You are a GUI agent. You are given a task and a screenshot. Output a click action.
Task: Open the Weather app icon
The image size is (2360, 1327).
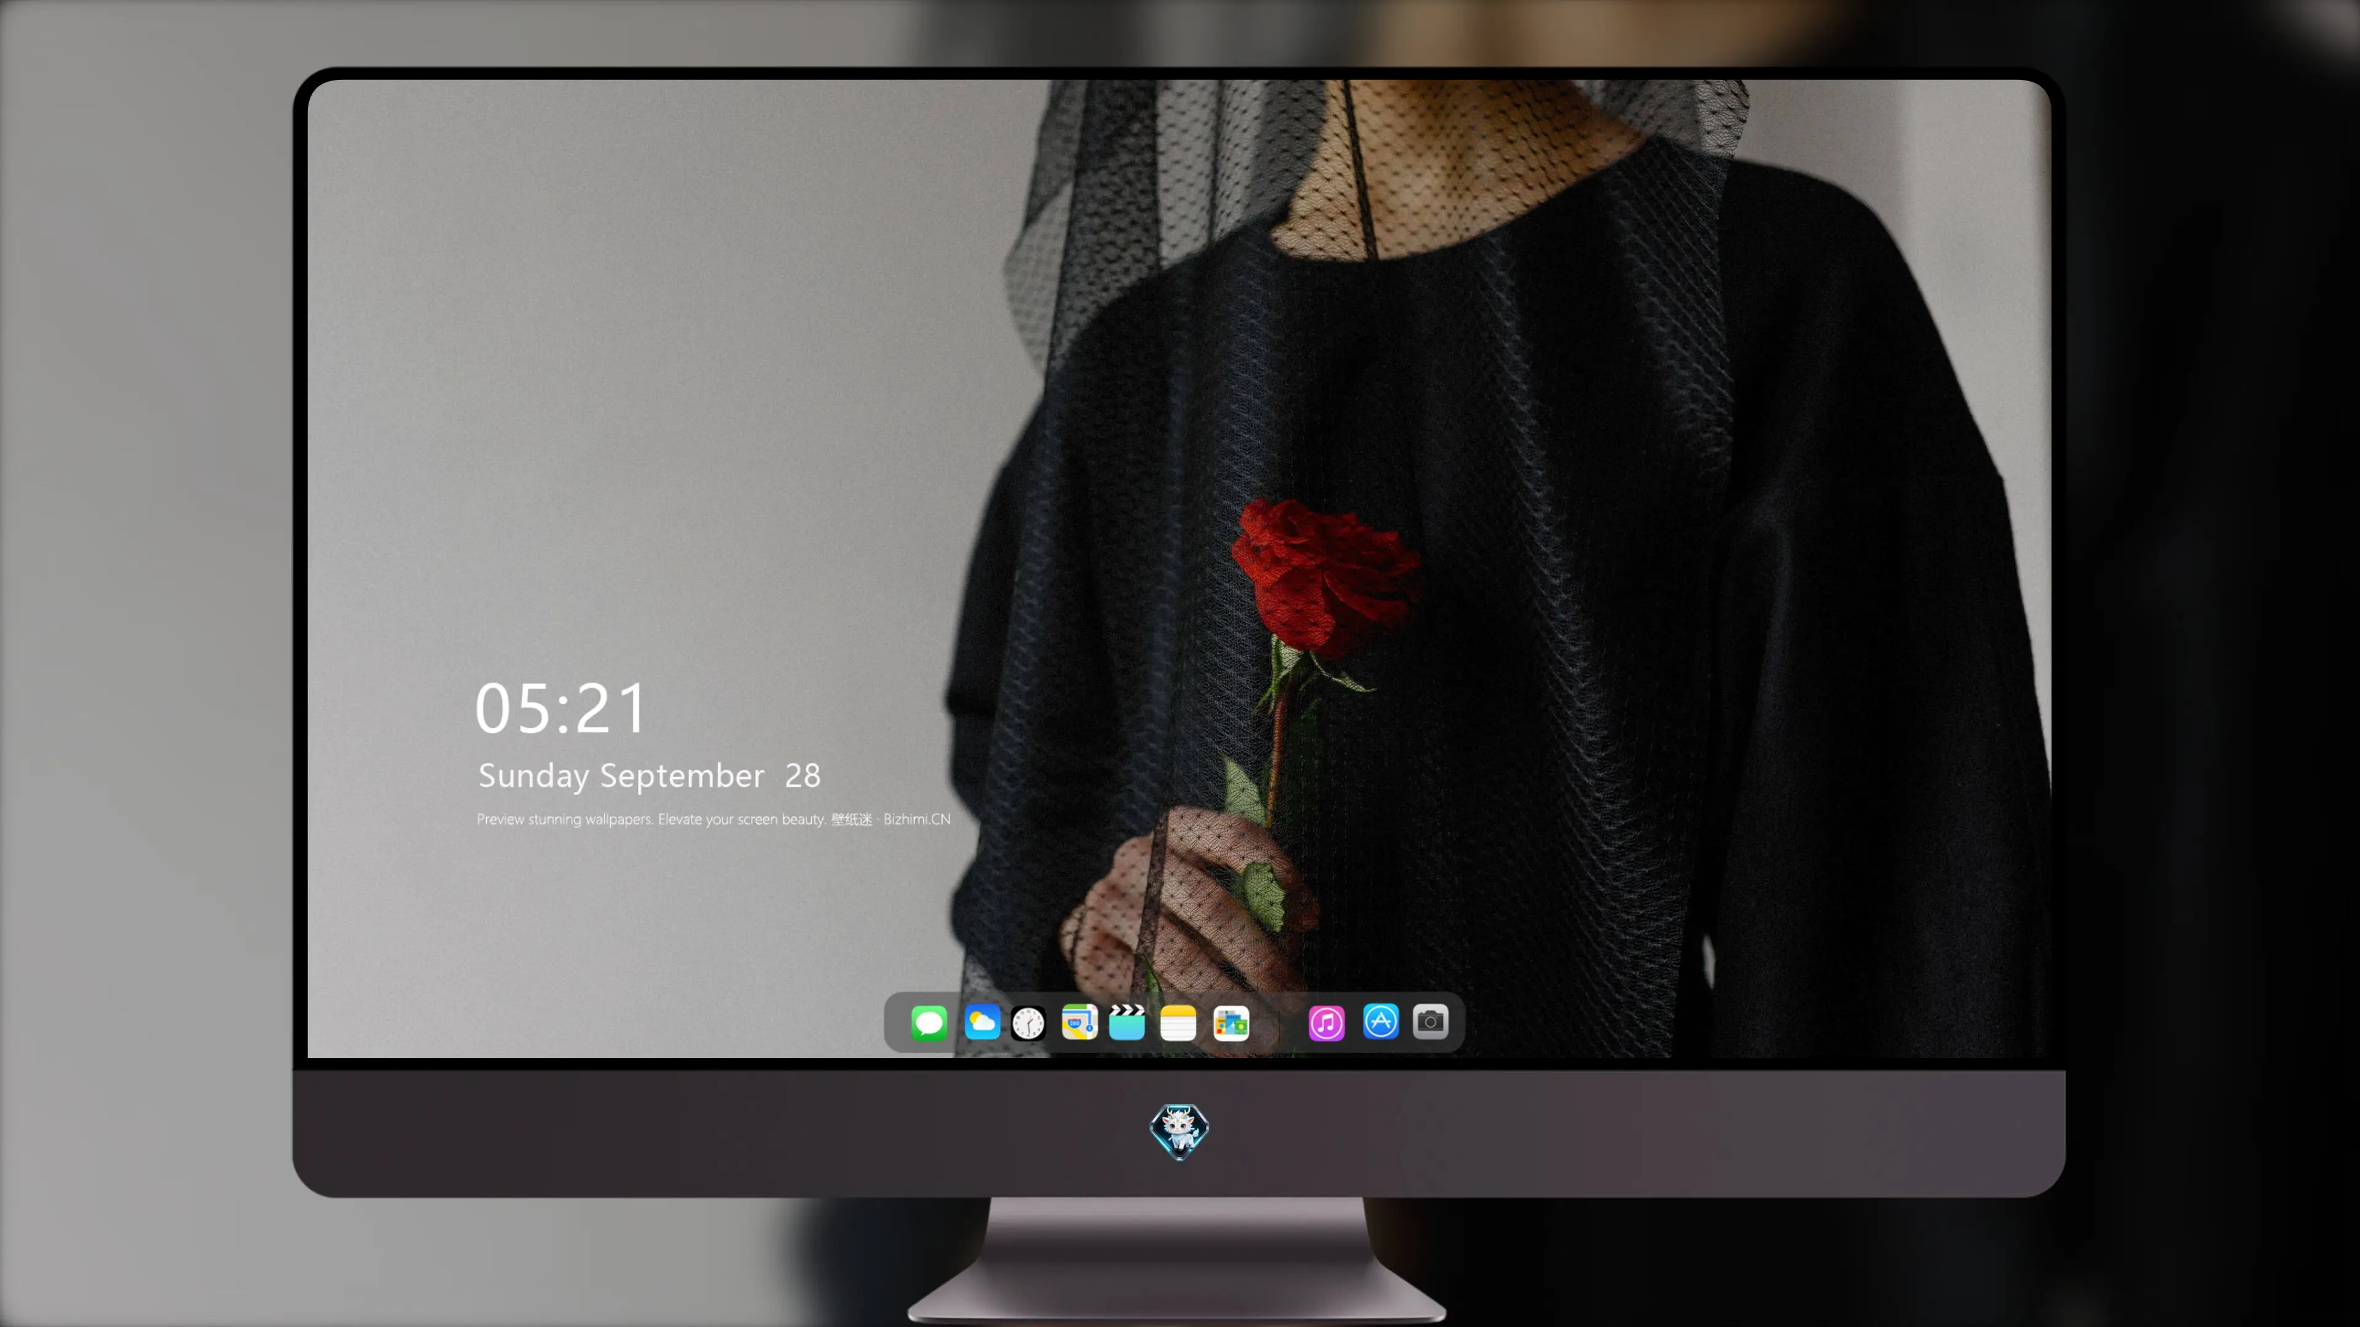tap(982, 1022)
